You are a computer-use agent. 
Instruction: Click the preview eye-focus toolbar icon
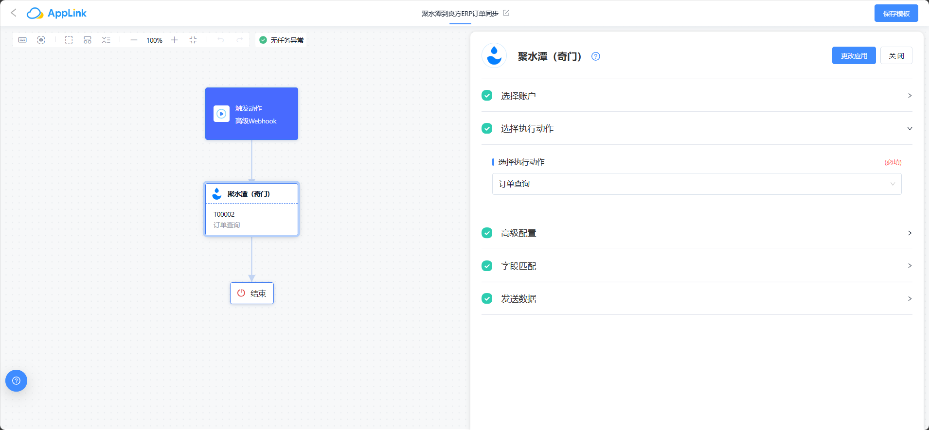pyautogui.click(x=41, y=40)
